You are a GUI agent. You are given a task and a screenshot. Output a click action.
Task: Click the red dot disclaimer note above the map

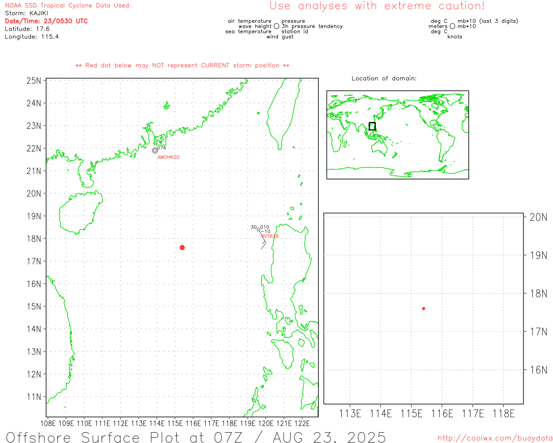182,66
